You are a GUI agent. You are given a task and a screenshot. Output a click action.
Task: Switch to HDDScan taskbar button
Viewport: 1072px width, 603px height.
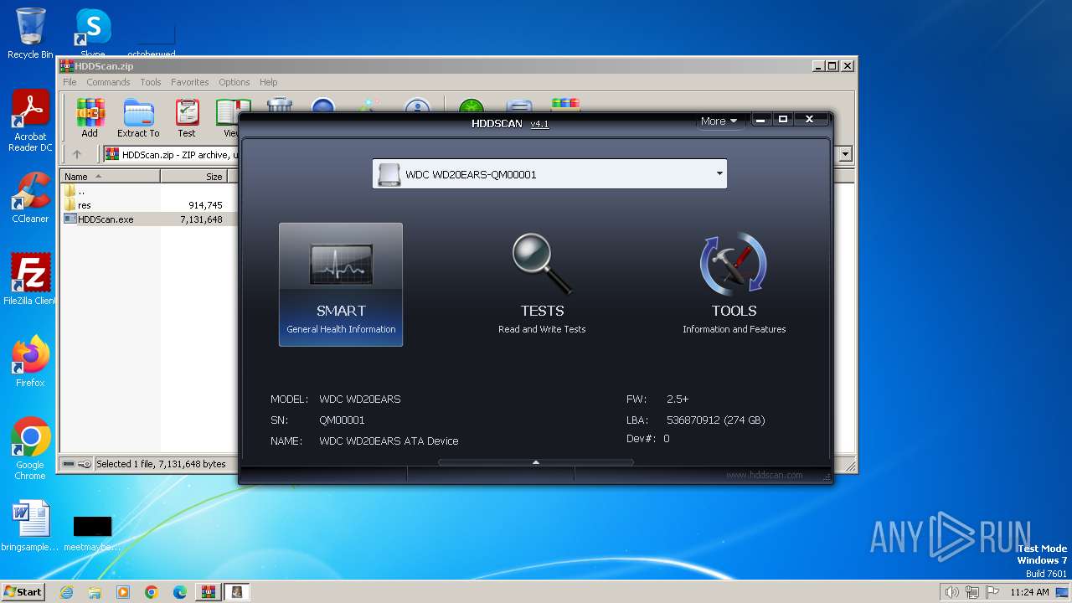click(x=237, y=592)
